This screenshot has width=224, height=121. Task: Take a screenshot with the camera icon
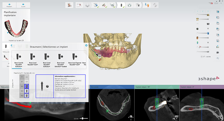[x=218, y=53]
